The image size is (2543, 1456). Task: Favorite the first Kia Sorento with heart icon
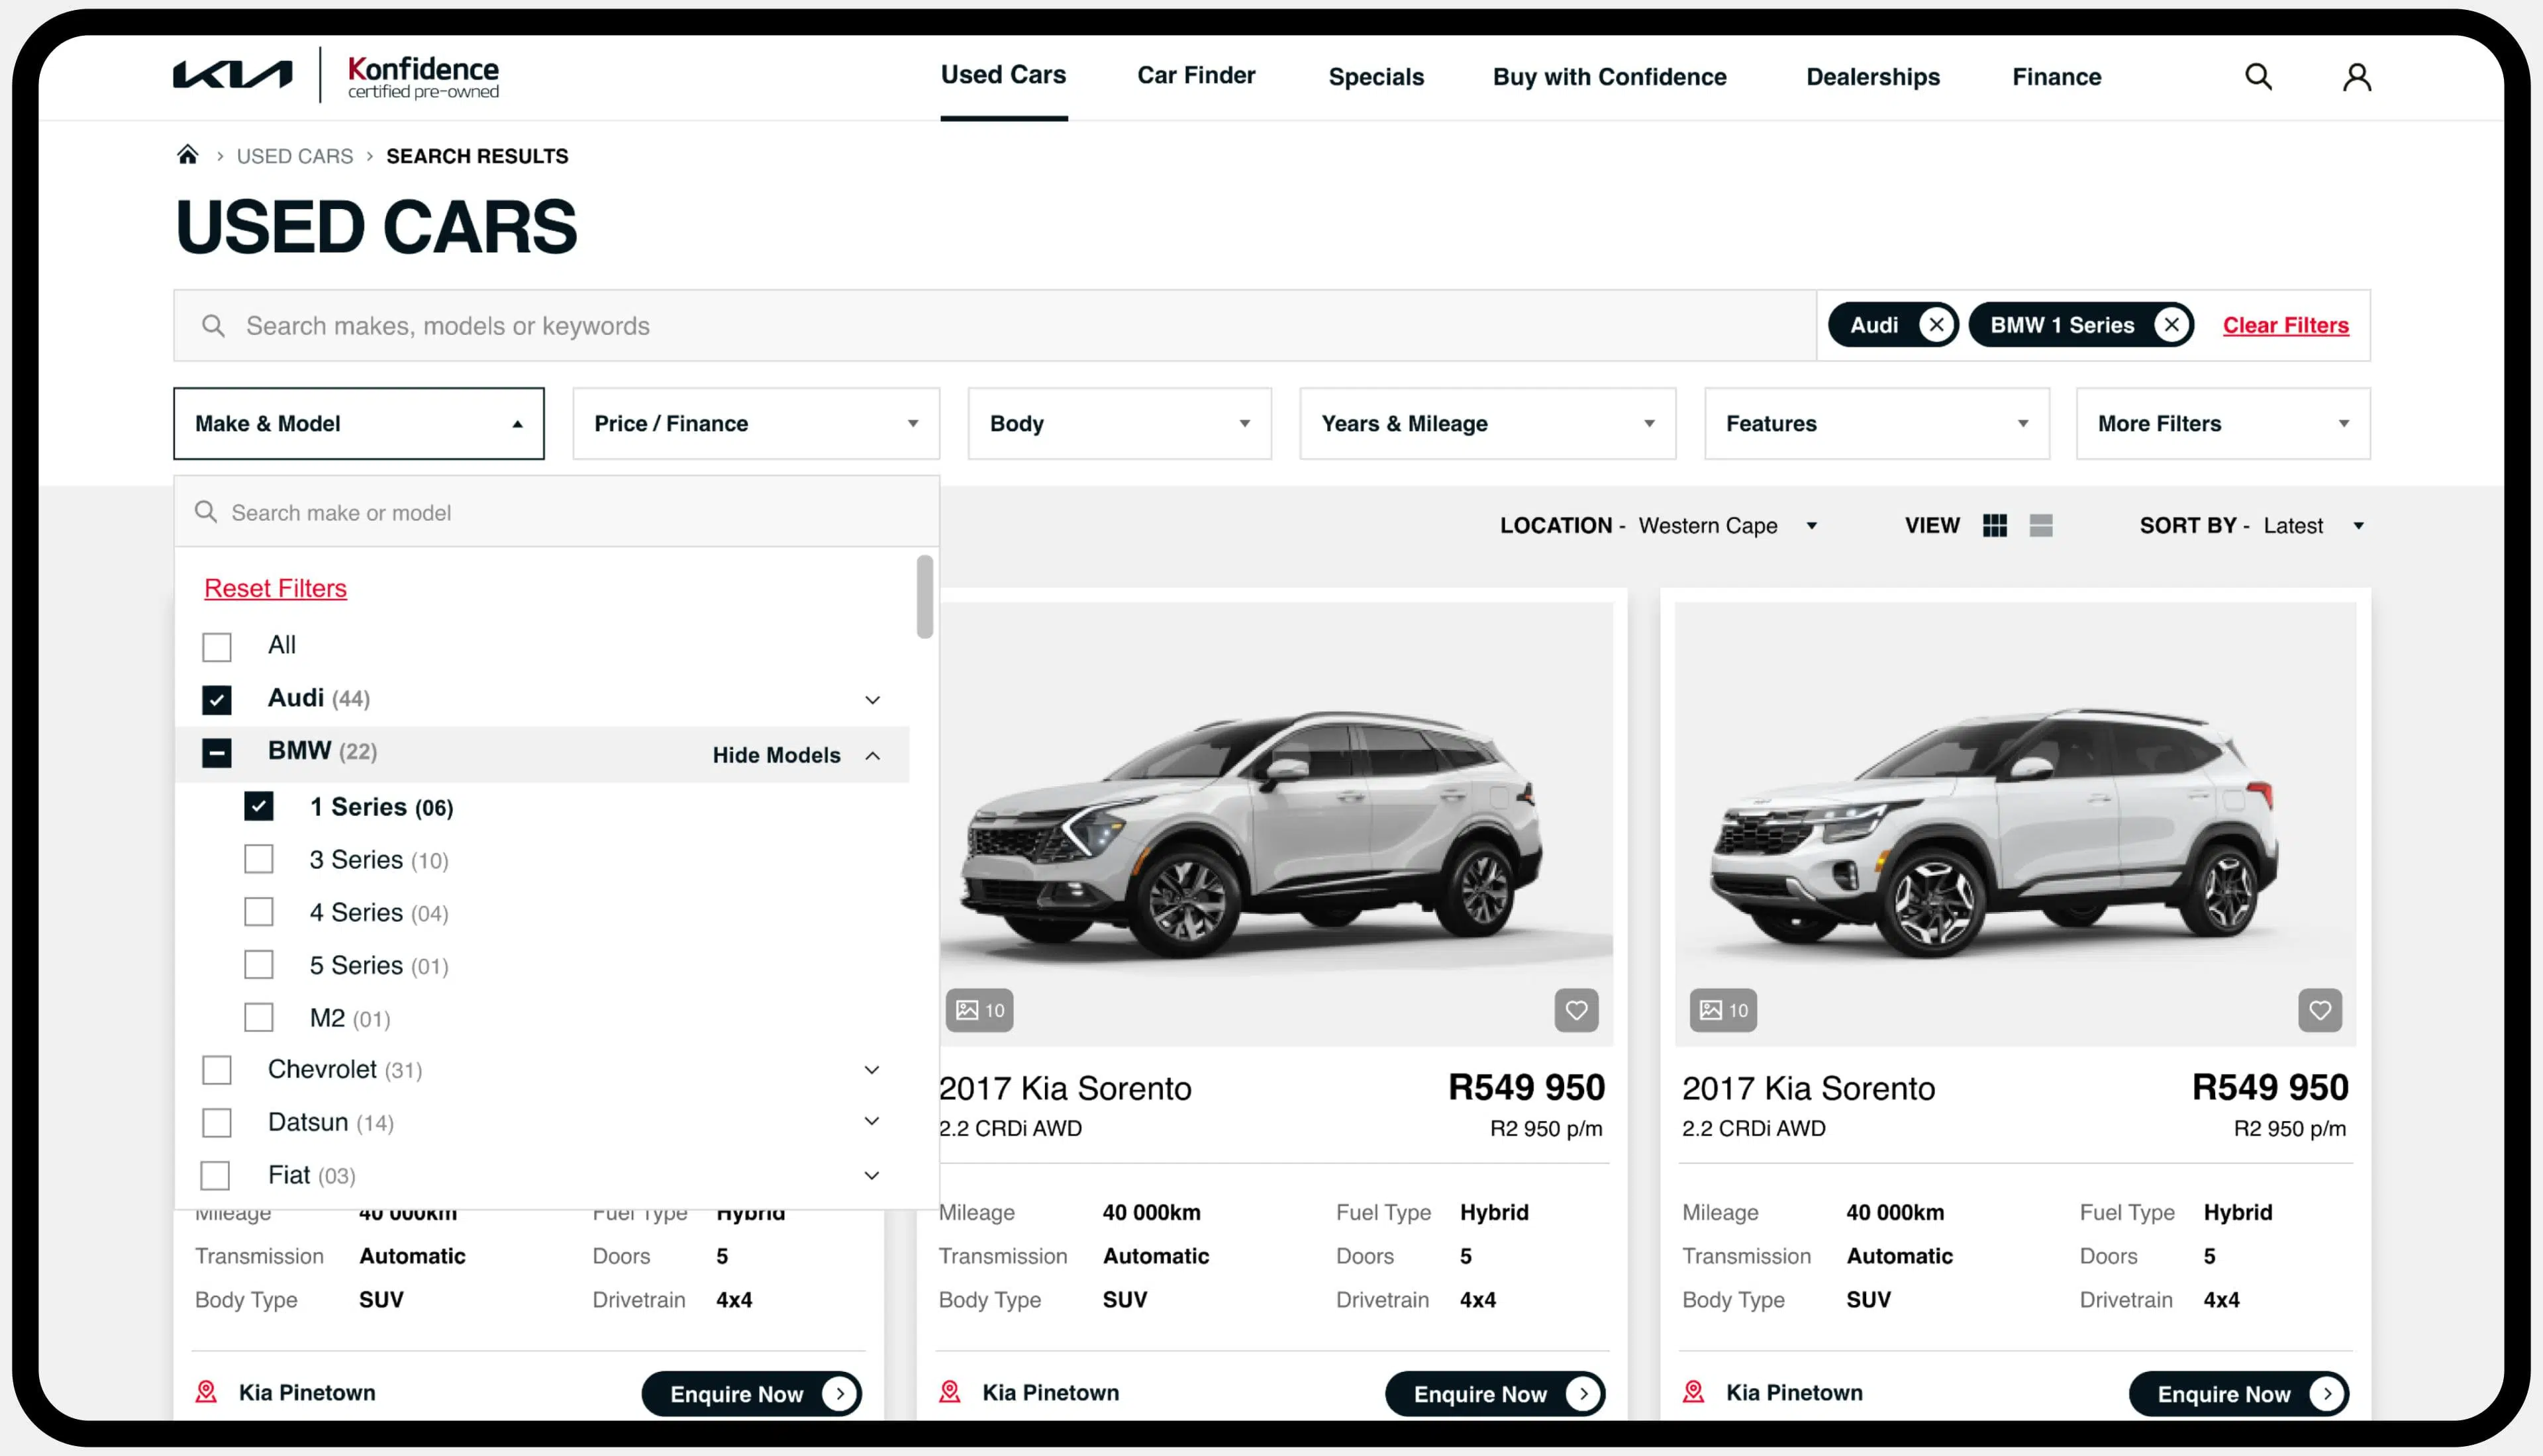pyautogui.click(x=1575, y=1010)
